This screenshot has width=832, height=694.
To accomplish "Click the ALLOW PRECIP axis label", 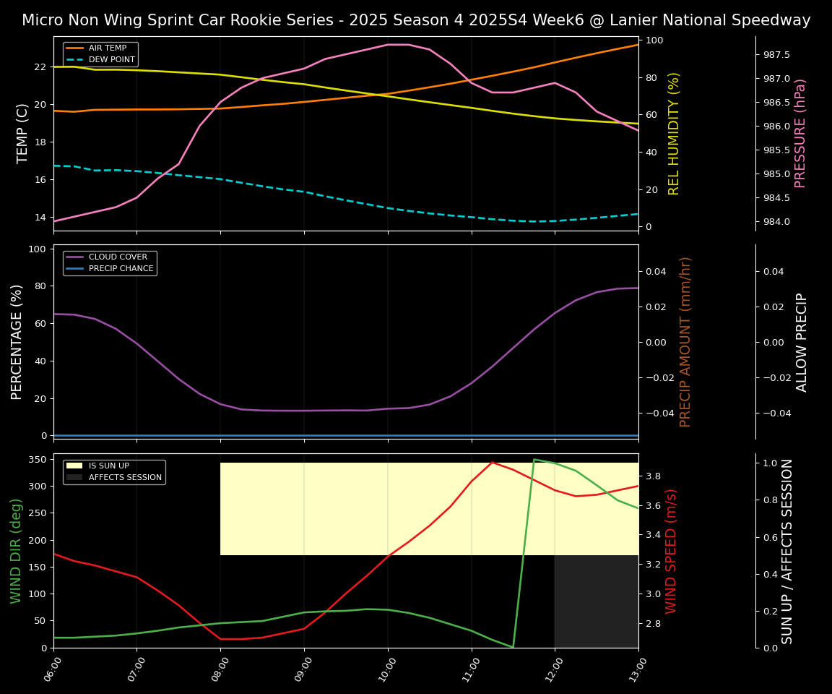I will pyautogui.click(x=802, y=341).
